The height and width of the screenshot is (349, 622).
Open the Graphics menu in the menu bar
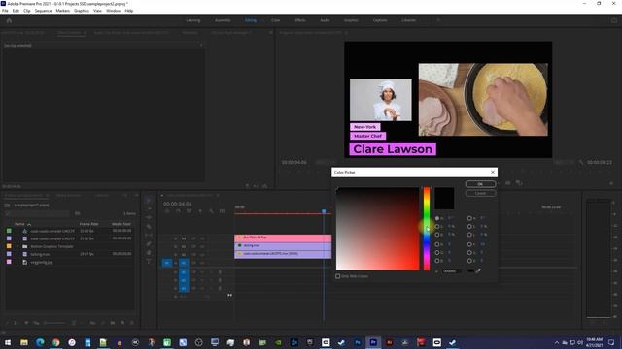click(82, 11)
